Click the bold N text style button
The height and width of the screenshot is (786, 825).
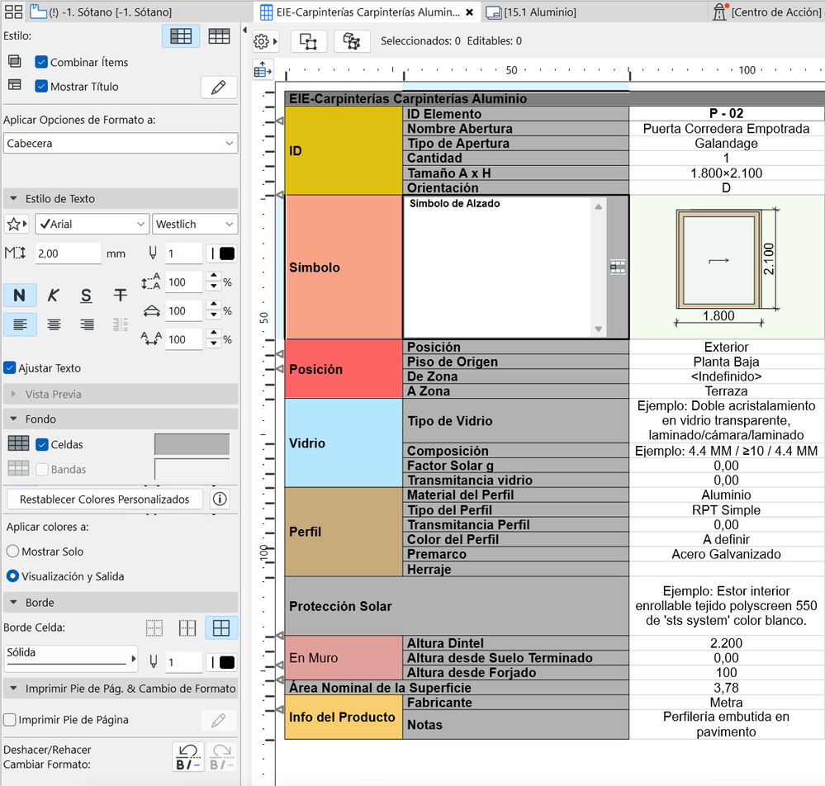pos(20,296)
